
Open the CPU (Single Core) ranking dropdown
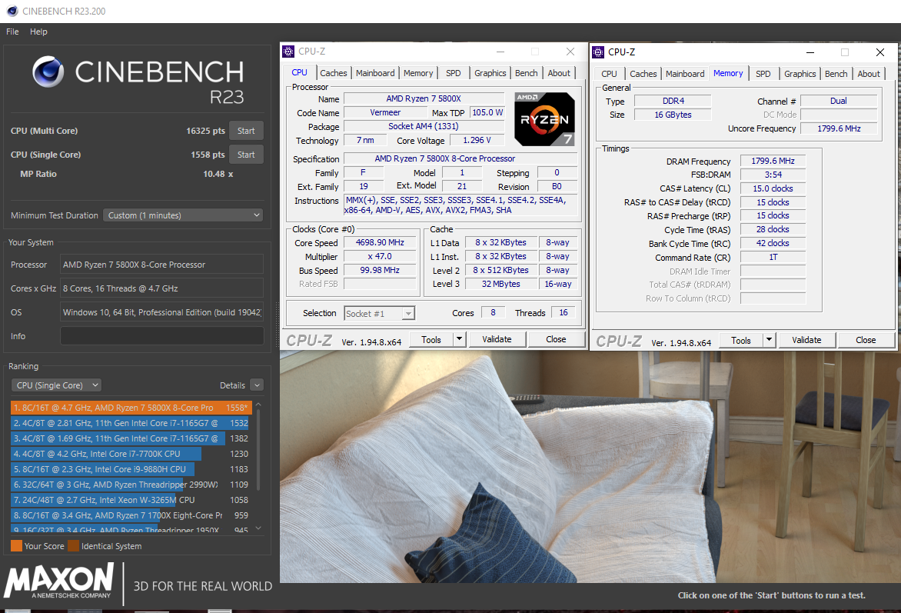point(56,385)
